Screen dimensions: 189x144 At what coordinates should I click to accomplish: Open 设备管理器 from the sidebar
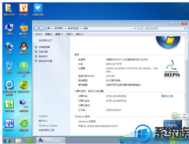point(44,47)
